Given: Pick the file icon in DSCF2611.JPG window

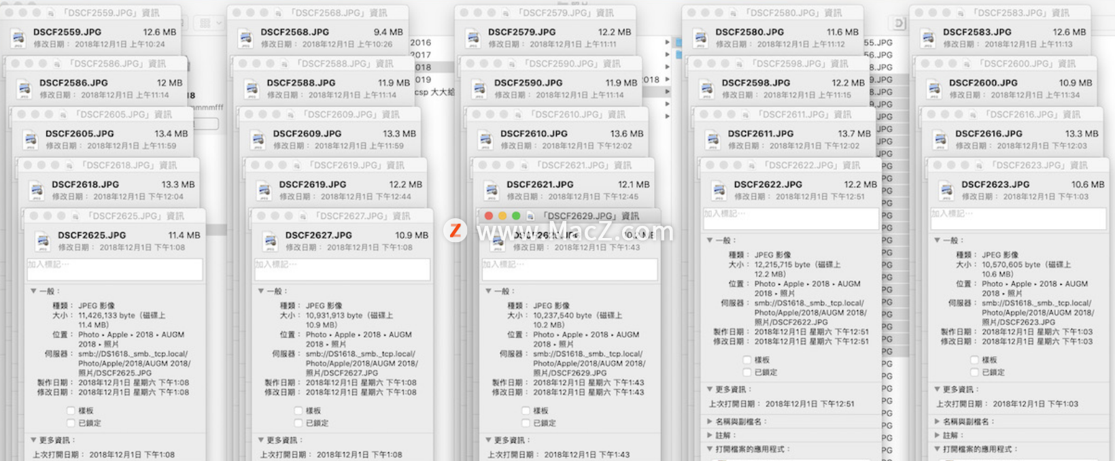Looking at the screenshot, I should pyautogui.click(x=713, y=140).
